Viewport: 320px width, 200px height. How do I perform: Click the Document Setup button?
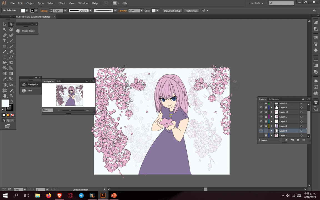172,11
